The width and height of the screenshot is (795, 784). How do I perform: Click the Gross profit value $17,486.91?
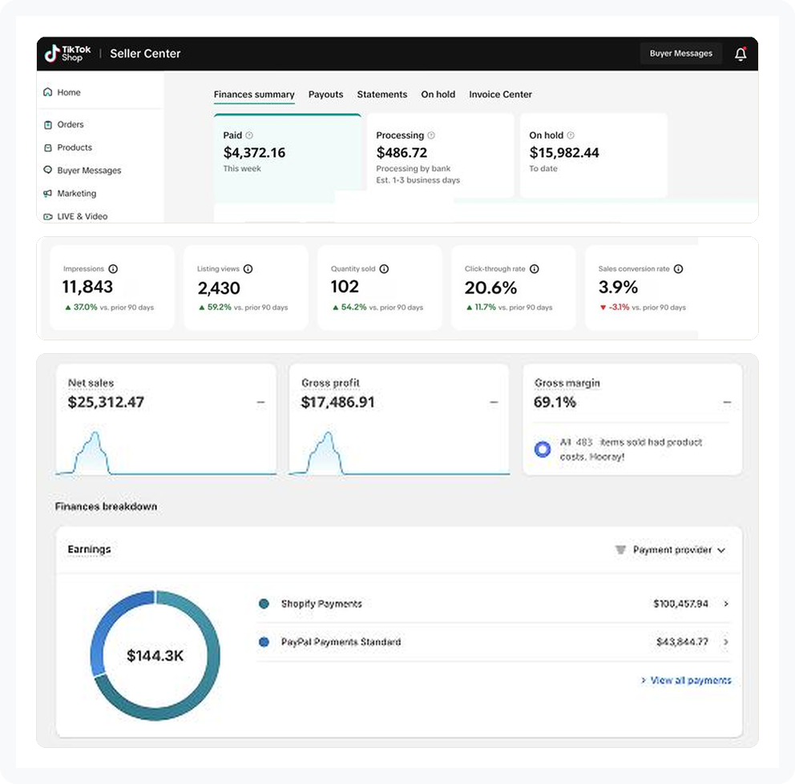point(337,402)
